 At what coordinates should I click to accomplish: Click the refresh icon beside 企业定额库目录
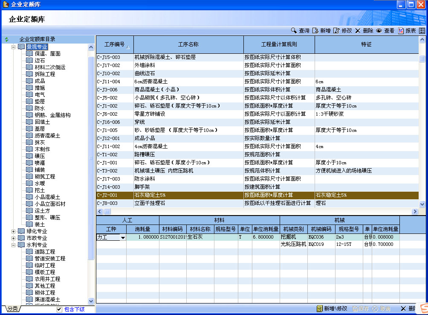coord(6,39)
